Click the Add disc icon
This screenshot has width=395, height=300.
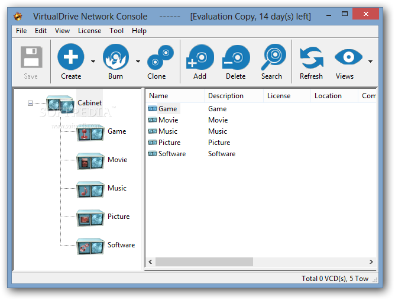200,57
